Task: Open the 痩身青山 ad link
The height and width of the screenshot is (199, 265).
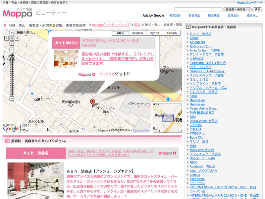Action: [252, 16]
